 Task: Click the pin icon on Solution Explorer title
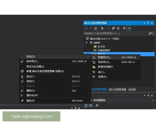point(148,23)
